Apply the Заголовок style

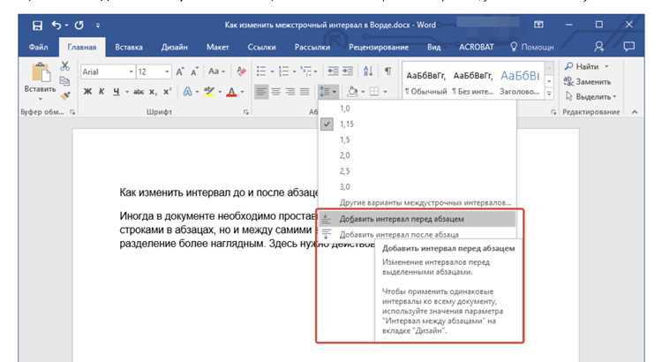click(x=520, y=83)
